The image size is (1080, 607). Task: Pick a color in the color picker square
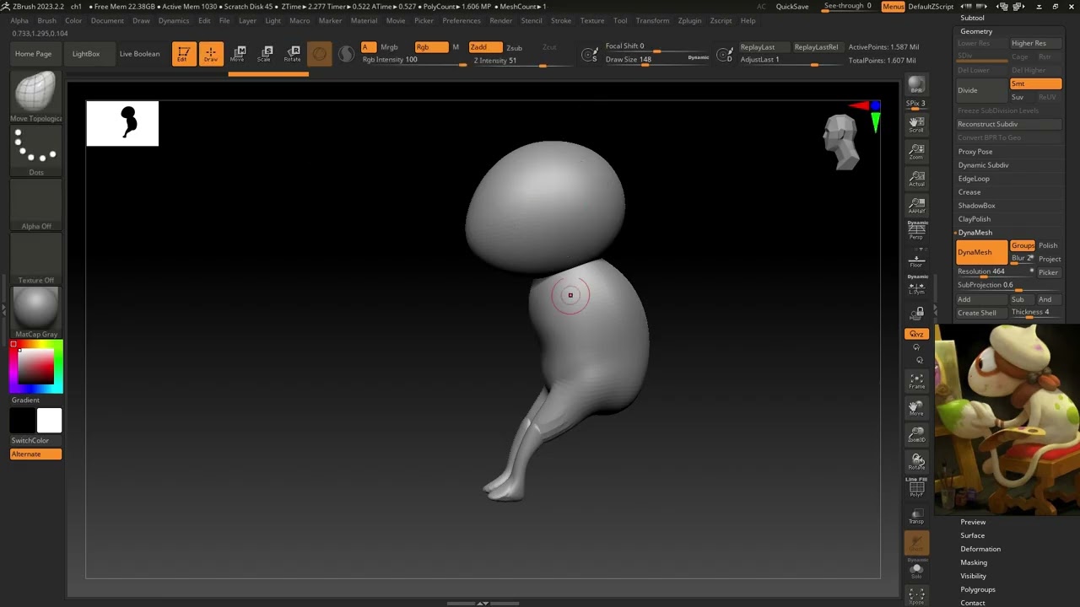coord(36,367)
